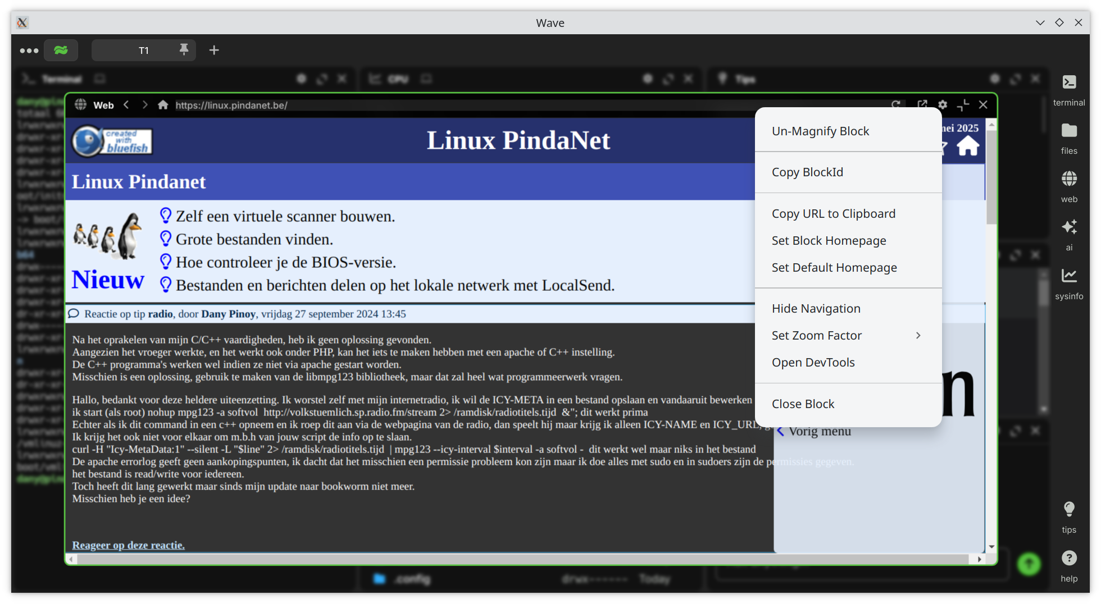Select Set Block Homepage
This screenshot has width=1101, height=604.
848,240
